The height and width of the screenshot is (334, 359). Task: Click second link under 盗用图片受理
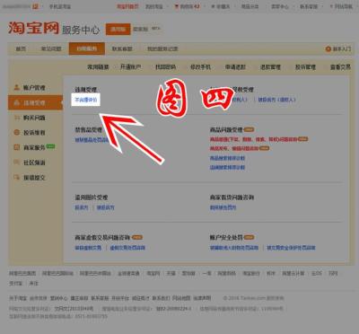pos(106,207)
